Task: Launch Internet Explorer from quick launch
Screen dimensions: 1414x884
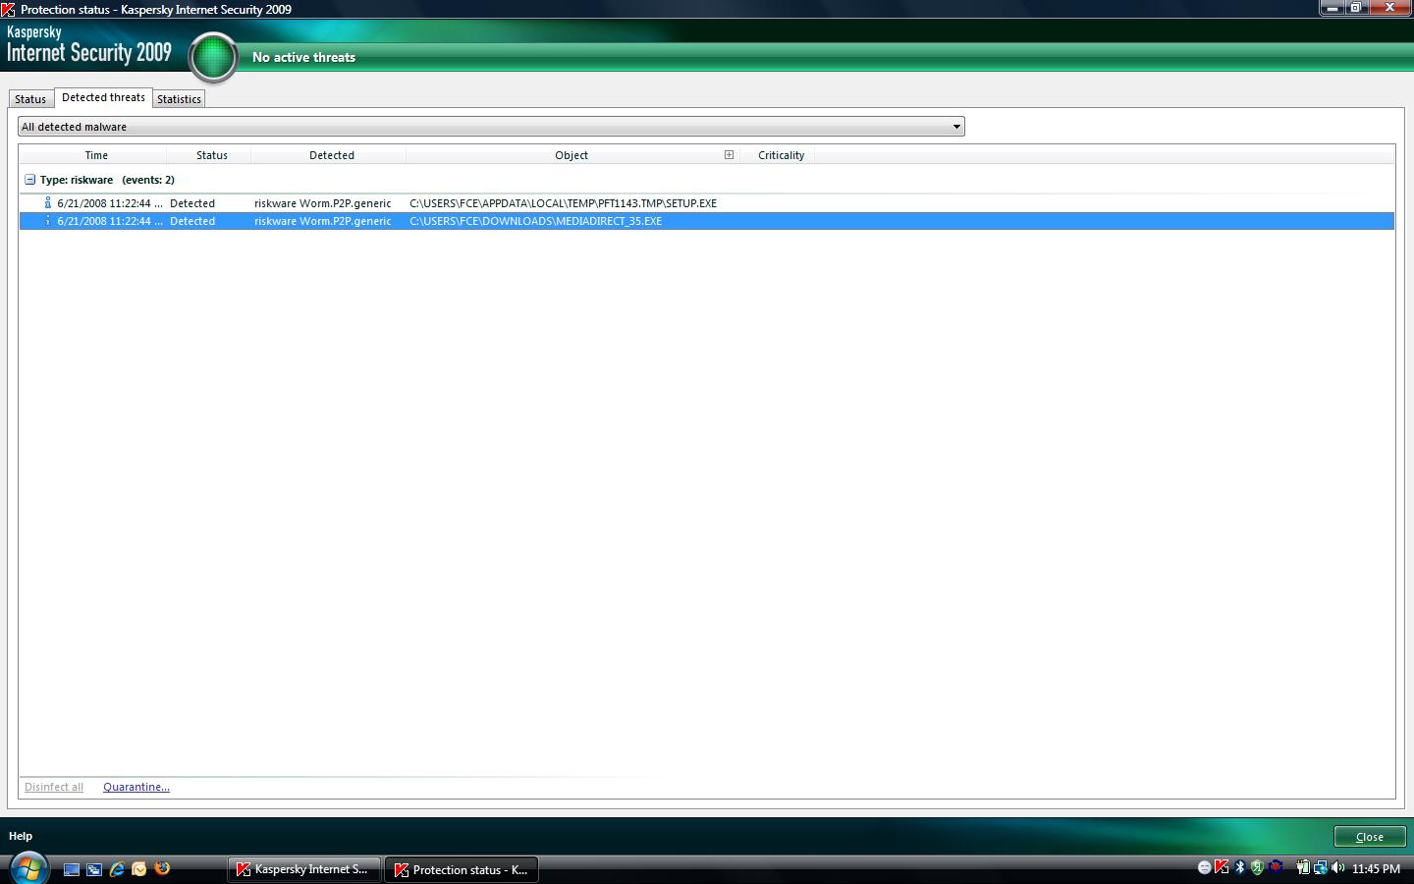Action: pos(117,869)
